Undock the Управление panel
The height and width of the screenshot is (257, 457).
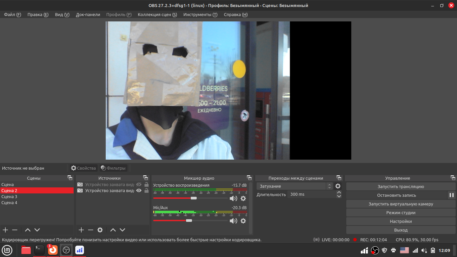coord(453,178)
